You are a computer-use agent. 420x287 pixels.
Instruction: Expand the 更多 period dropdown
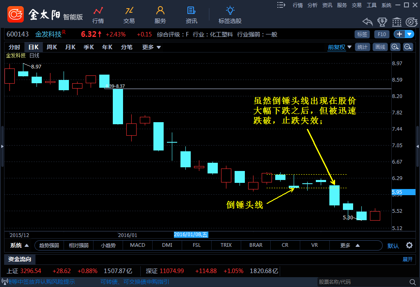pos(151,47)
